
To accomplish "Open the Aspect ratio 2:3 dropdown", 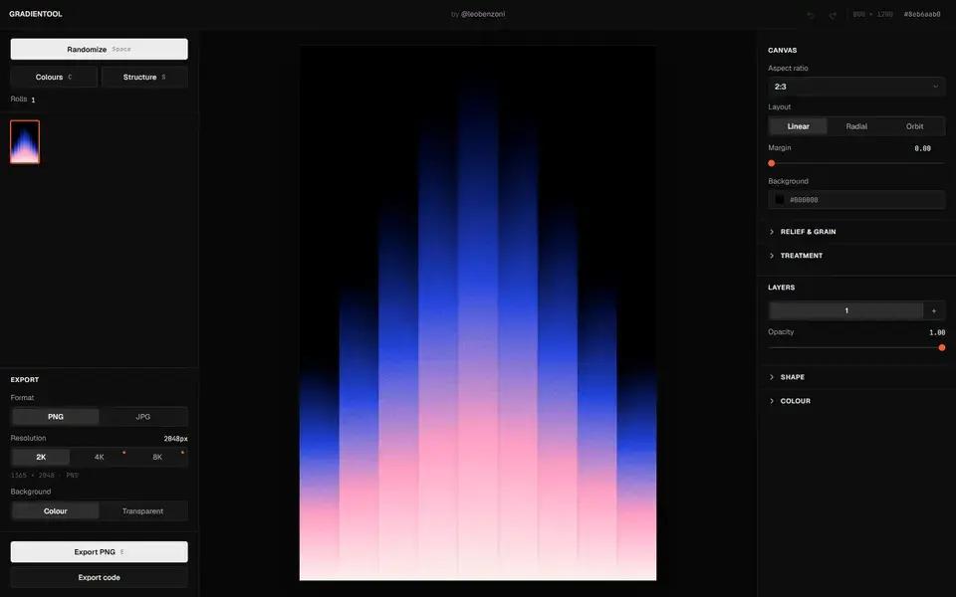I will click(x=856, y=87).
